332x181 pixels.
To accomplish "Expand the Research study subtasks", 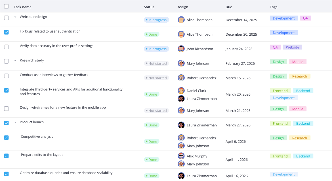I will point(15,60).
